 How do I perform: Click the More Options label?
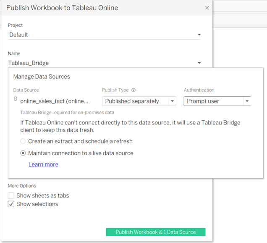point(22,186)
